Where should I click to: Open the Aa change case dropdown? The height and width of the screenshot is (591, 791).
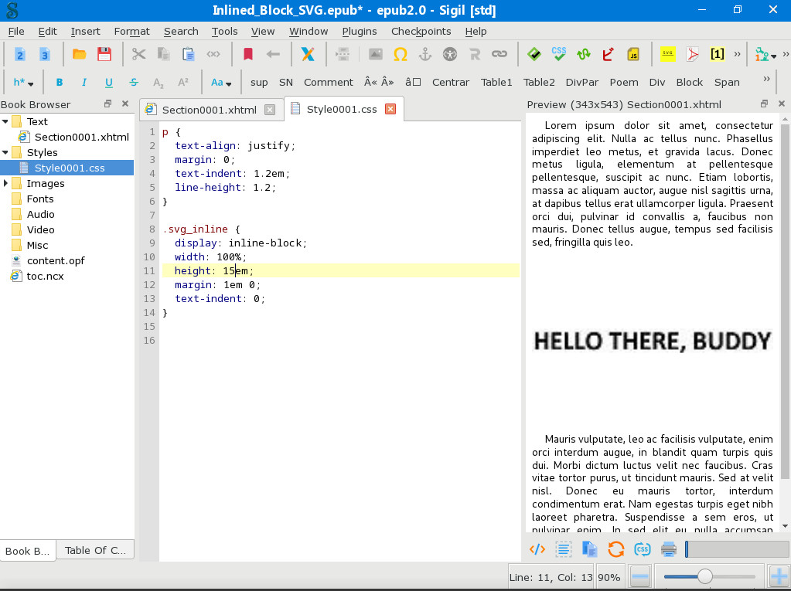(220, 82)
